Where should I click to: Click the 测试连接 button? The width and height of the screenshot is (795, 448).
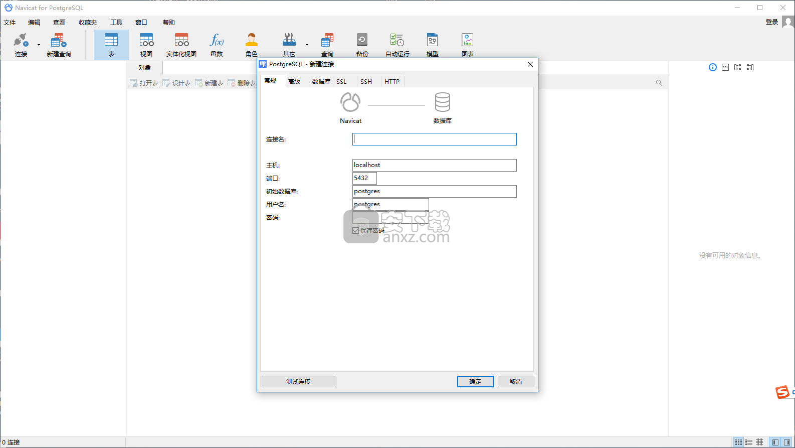click(298, 381)
